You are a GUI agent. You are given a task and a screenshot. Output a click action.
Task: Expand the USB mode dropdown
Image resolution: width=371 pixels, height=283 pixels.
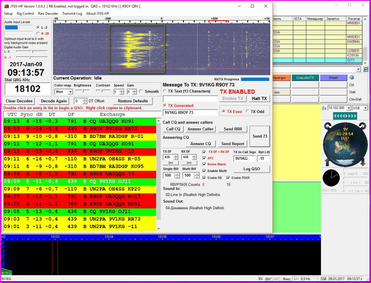tap(365, 108)
